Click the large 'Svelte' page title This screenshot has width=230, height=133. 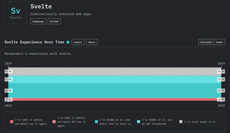41,7
